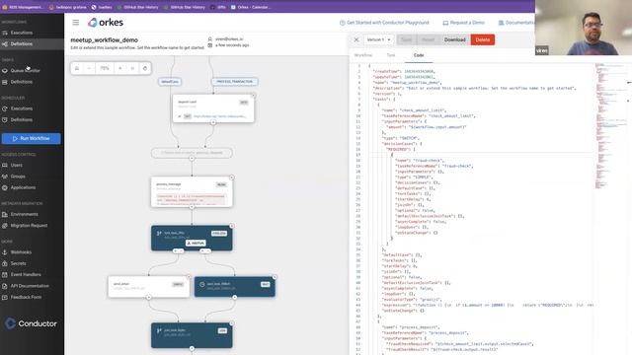Open Scheduler Executions in the sidebar

coord(22,108)
